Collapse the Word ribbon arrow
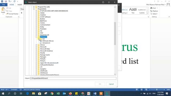The height and width of the screenshot is (96, 171). tap(169, 17)
